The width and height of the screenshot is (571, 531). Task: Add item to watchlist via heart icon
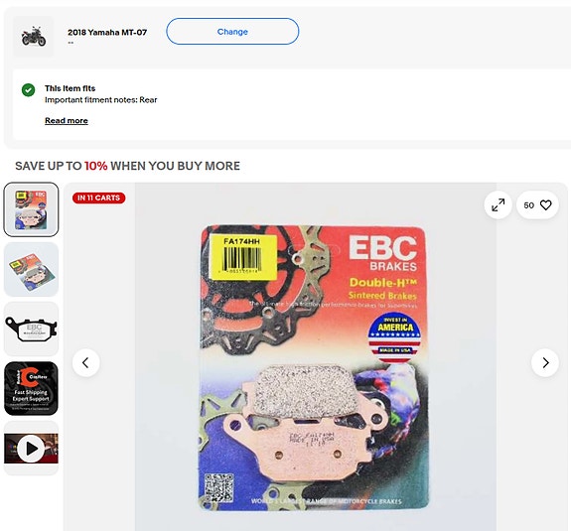pyautogui.click(x=545, y=205)
